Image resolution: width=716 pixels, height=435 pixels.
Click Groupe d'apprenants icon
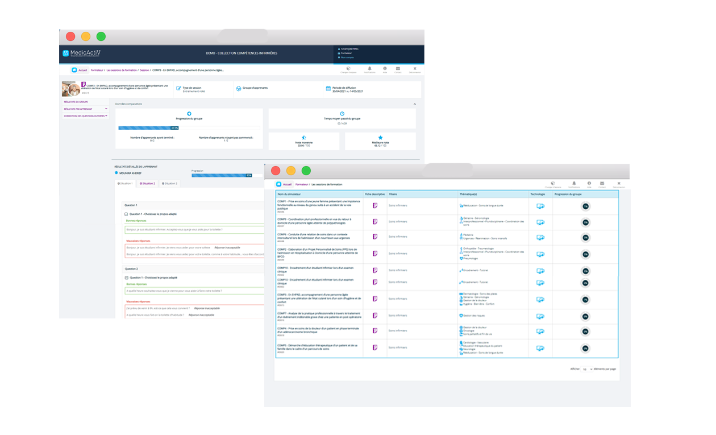point(238,88)
